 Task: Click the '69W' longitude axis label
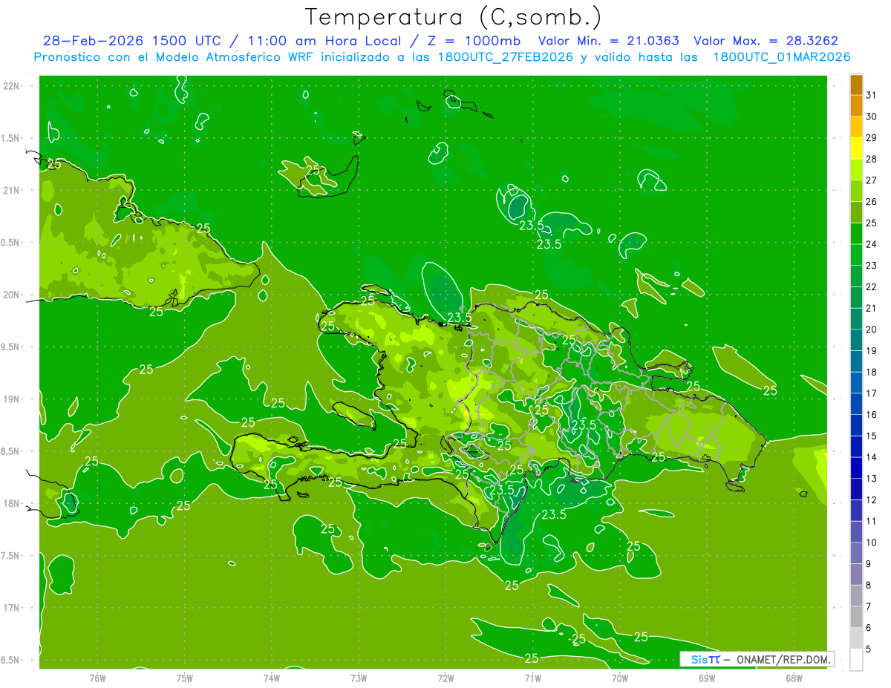[x=707, y=678]
